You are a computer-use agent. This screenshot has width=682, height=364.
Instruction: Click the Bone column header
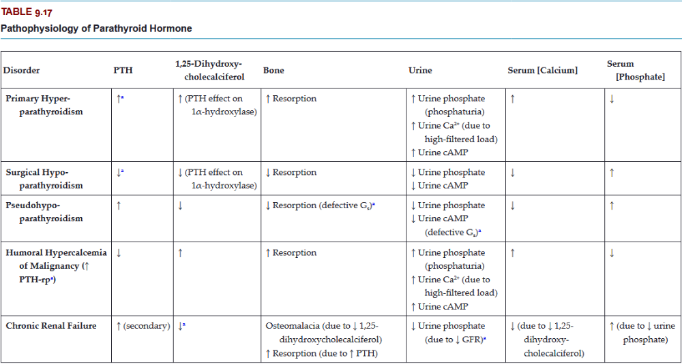click(x=273, y=70)
